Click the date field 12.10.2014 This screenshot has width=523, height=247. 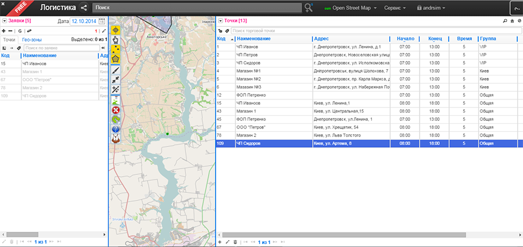84,22
